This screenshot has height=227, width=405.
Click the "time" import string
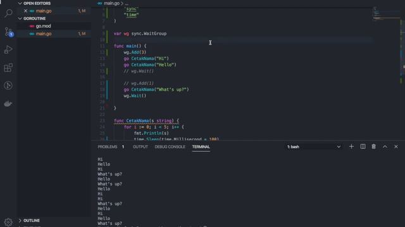point(131,15)
